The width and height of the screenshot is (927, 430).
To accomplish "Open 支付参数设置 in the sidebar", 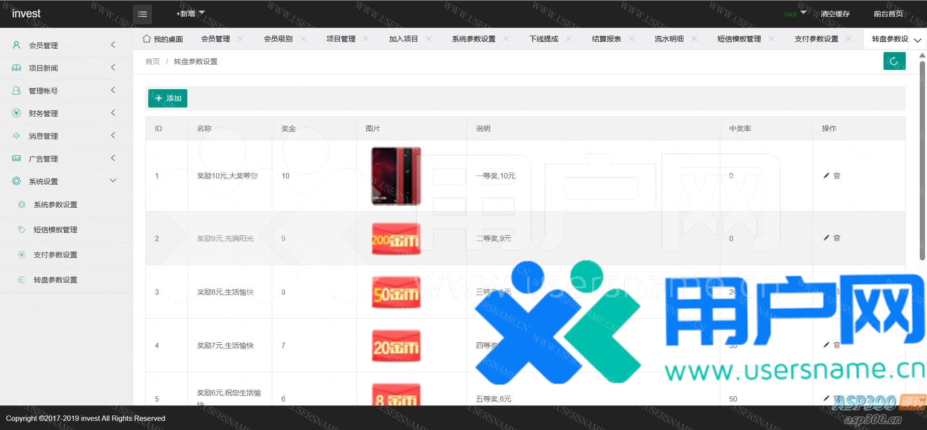I will point(55,255).
